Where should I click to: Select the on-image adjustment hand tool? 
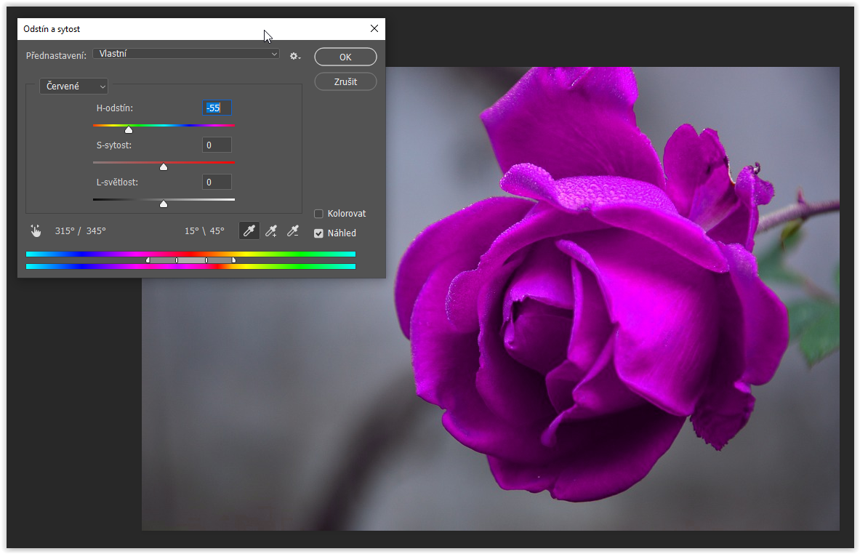tap(36, 231)
